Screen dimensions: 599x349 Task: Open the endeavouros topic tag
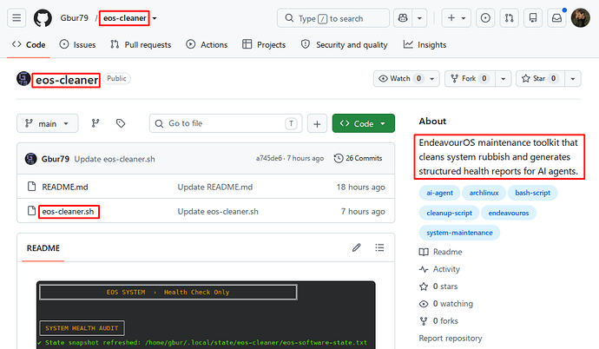pos(509,213)
